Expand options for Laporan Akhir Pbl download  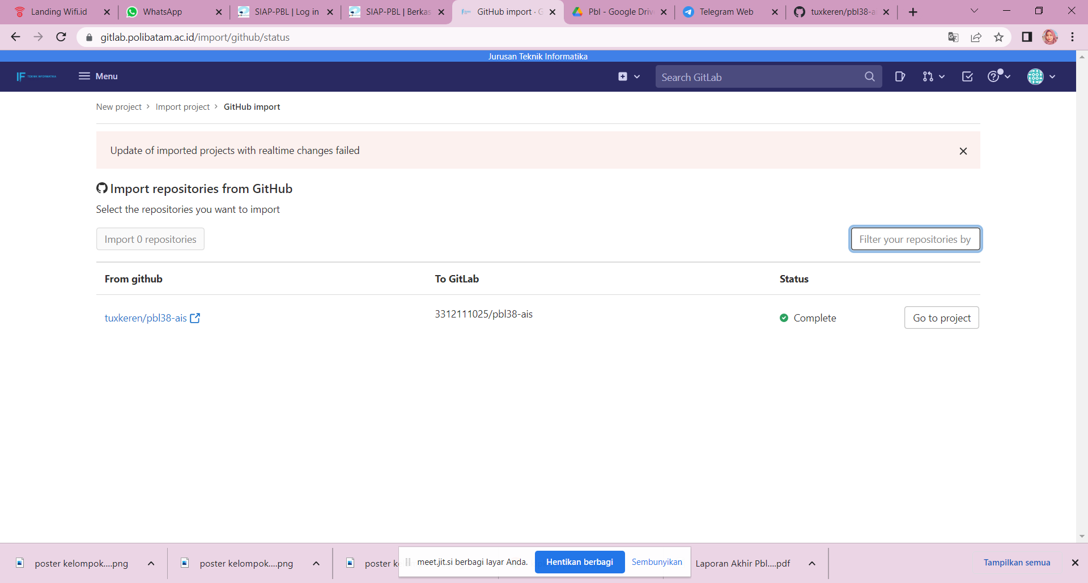811,563
